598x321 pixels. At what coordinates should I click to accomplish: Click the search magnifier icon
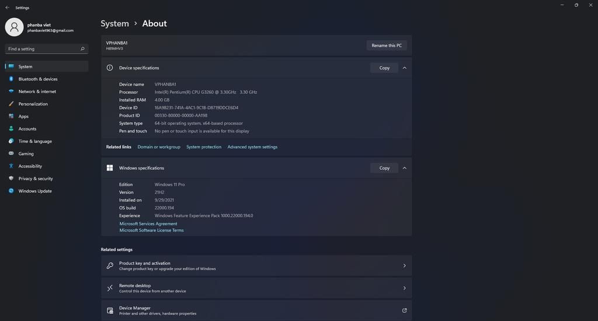pyautogui.click(x=82, y=49)
